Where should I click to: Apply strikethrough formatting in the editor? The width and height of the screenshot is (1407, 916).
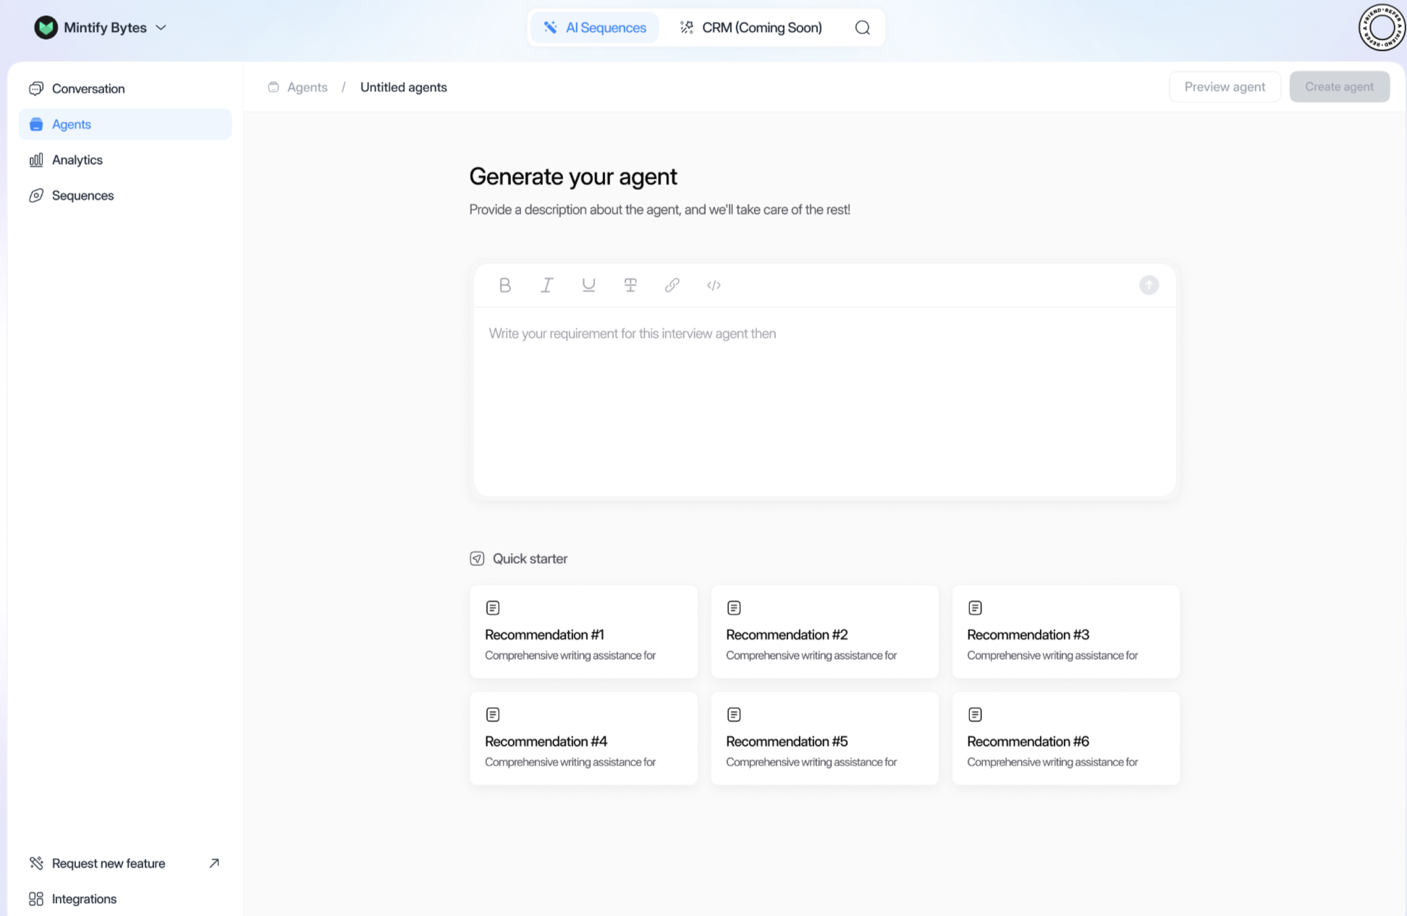tap(630, 285)
